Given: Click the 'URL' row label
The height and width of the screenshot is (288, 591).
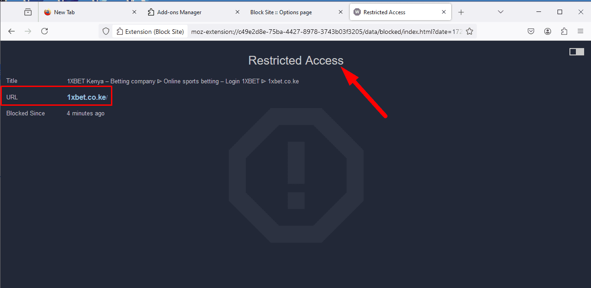Looking at the screenshot, I should [x=12, y=97].
